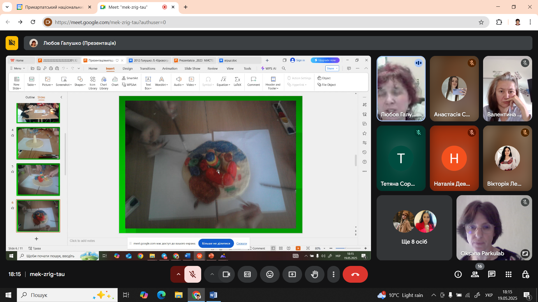538x302 pixels.
Task: Open Windows Start menu
Action: point(8,295)
